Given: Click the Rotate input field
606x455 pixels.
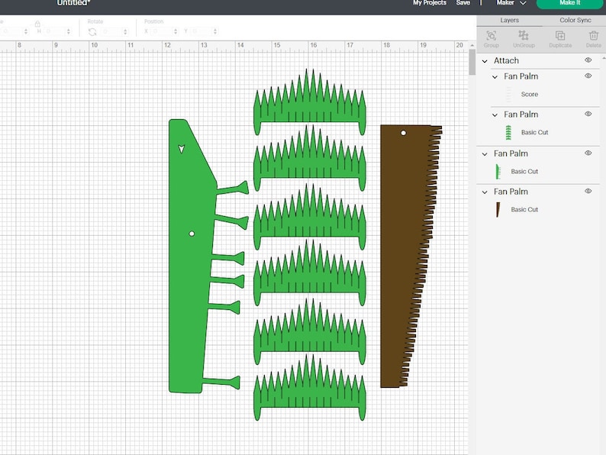Looking at the screenshot, I should click(x=112, y=32).
